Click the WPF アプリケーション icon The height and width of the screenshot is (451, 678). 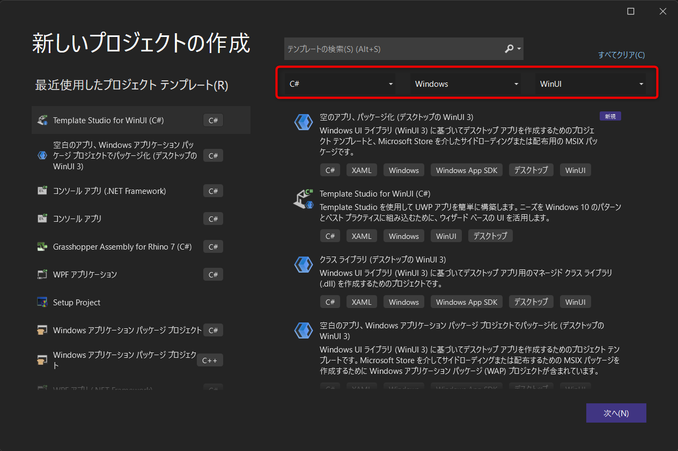click(42, 274)
